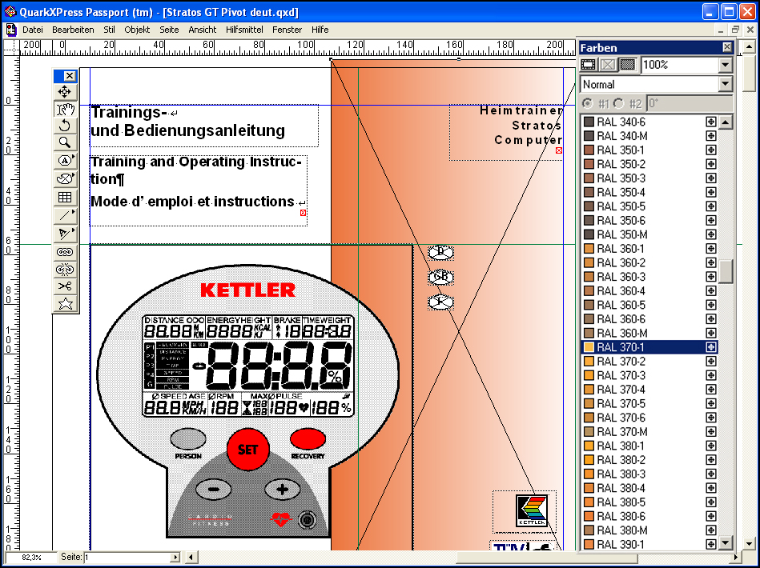Select the RAL 360-4 color name
The height and width of the screenshot is (568, 760).
point(621,291)
